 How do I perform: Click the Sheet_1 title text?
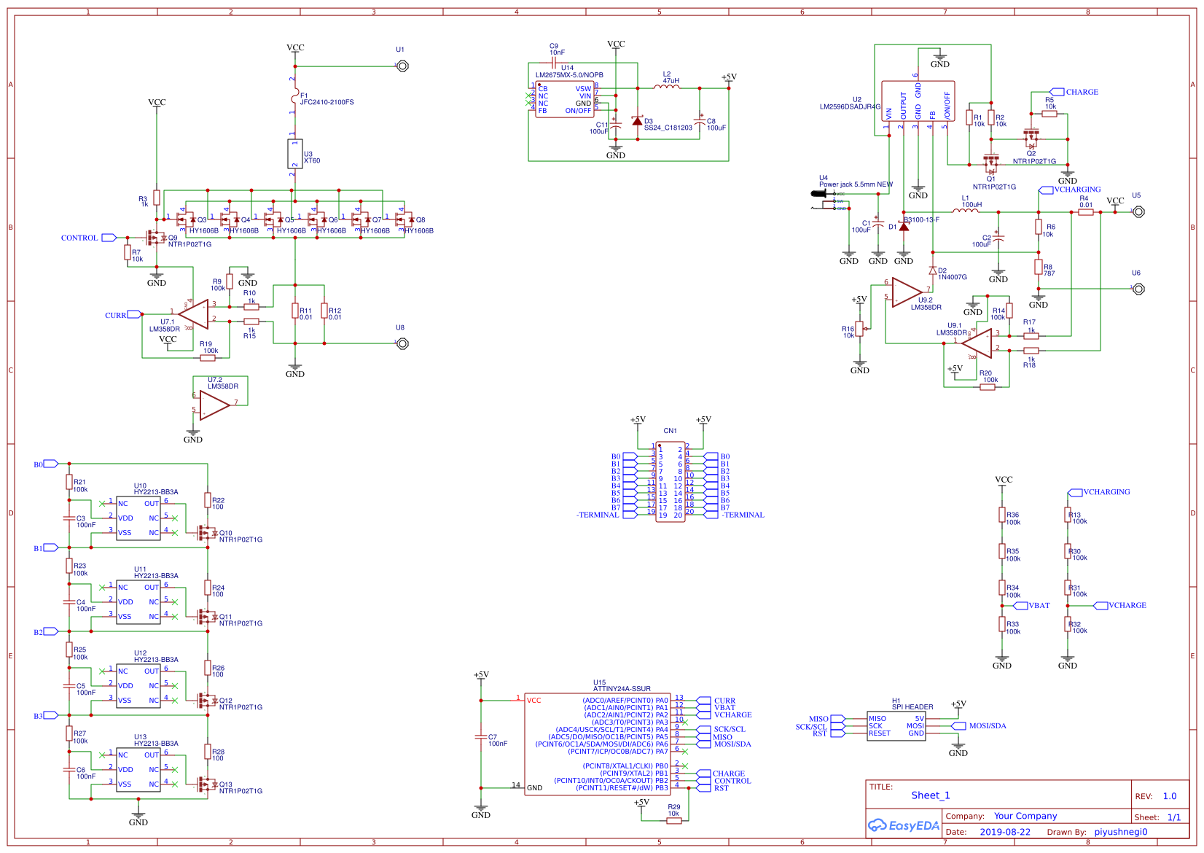[931, 795]
